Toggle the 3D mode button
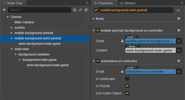 tap(178, 10)
